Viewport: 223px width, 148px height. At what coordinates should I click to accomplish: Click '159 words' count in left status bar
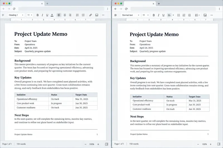(21, 144)
